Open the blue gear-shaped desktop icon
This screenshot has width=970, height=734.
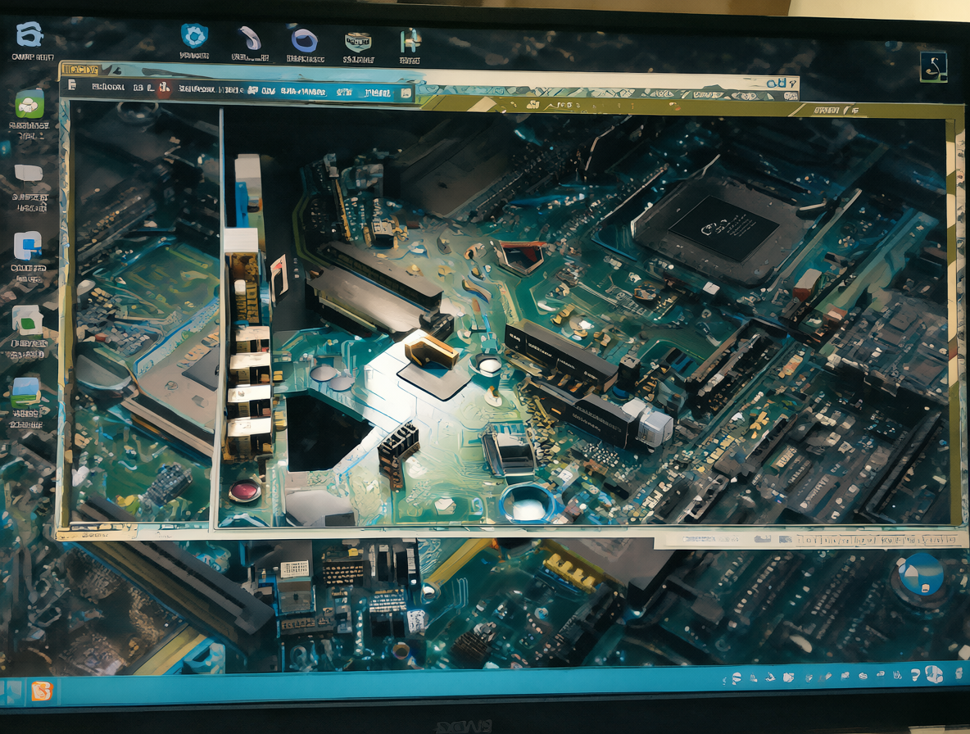[x=194, y=36]
